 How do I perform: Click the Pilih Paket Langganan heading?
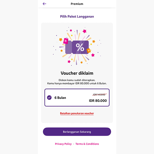tap(77, 16)
